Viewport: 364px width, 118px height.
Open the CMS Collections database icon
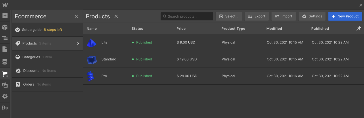[x=5, y=62]
